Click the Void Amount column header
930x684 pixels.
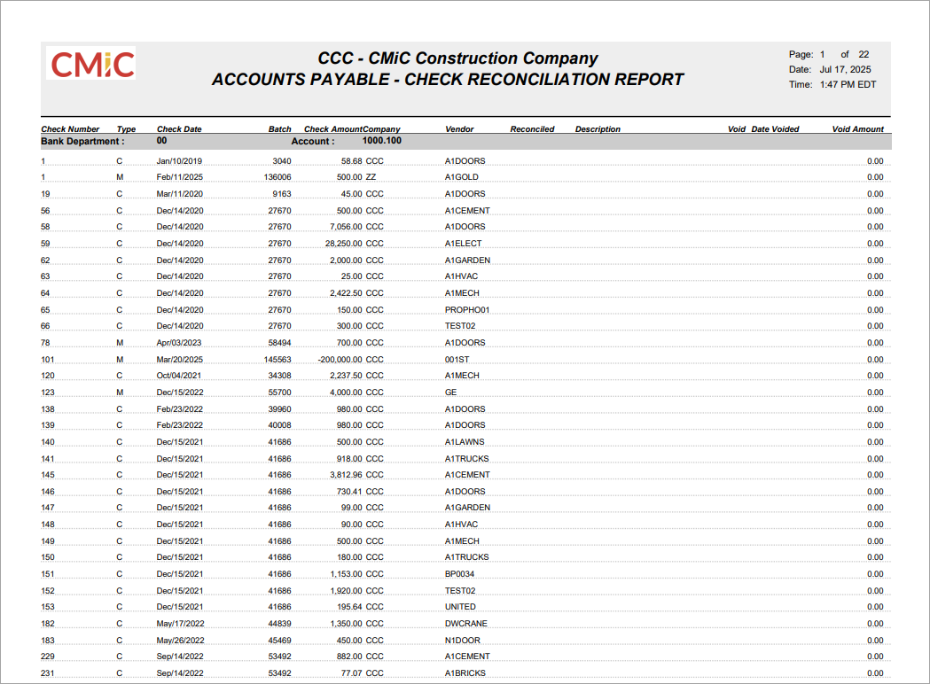coord(856,128)
